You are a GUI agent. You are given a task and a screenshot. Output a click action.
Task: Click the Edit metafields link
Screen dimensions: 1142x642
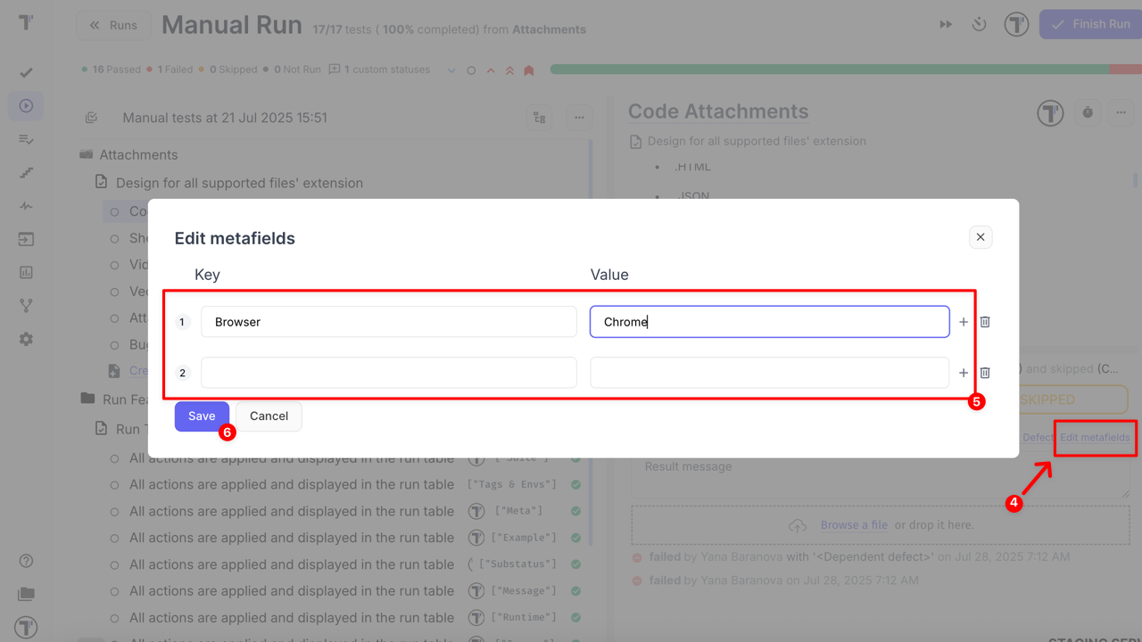pos(1095,438)
